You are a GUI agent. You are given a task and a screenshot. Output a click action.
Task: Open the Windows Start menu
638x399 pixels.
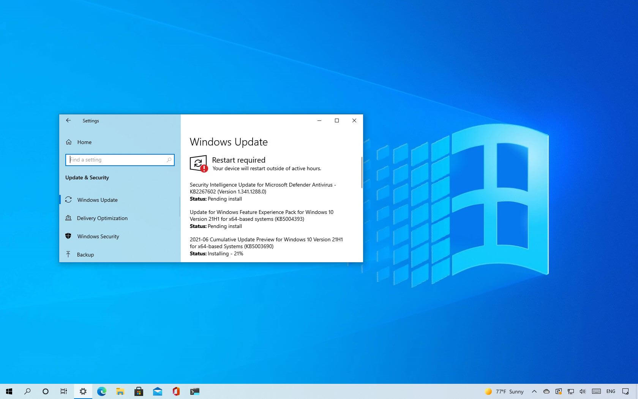(9, 391)
